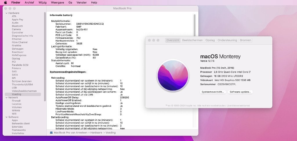Switch to the Beeldschermen tab
Image resolution: width=297 pixels, height=141 pixels.
[192, 40]
